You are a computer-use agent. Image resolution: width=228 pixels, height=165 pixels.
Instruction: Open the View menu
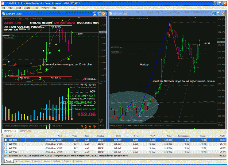point(10,8)
